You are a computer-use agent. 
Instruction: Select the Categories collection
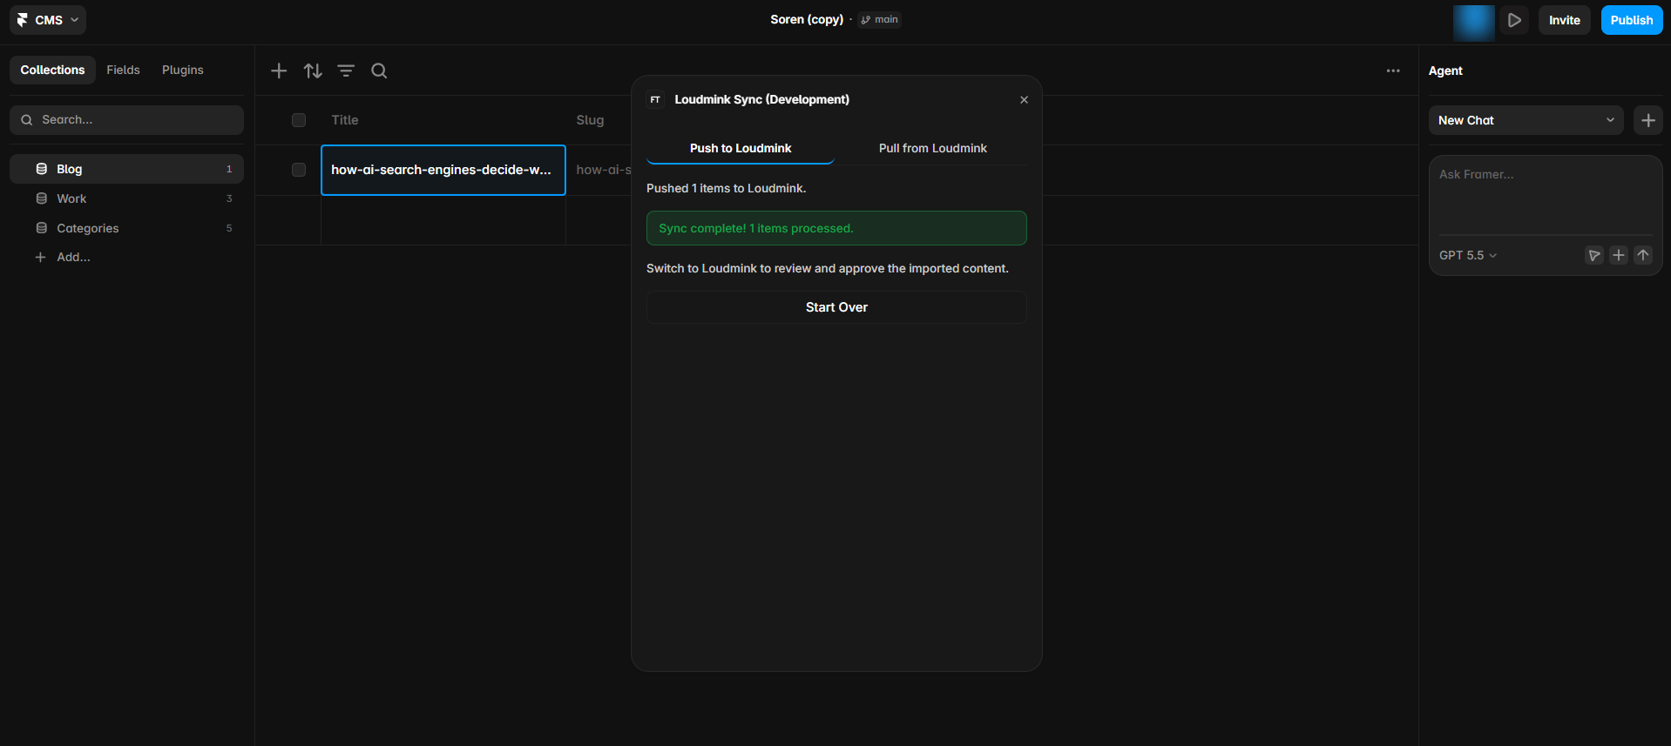[126, 228]
